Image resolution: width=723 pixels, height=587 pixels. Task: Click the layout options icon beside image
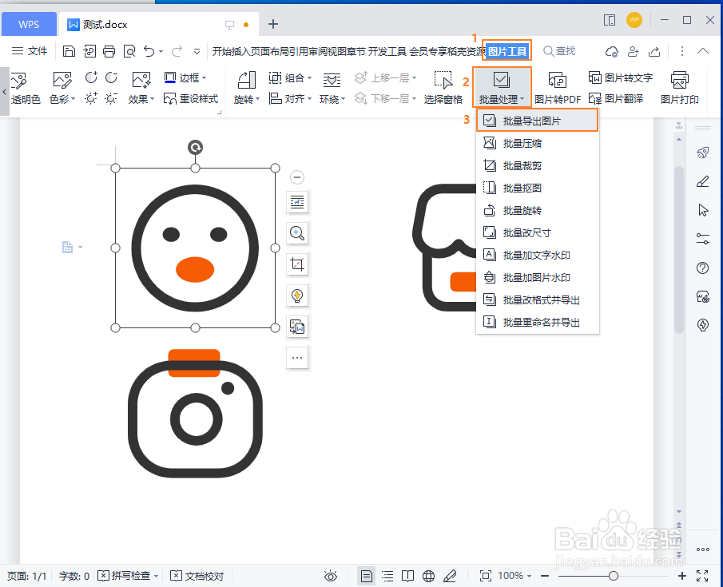pyautogui.click(x=297, y=202)
